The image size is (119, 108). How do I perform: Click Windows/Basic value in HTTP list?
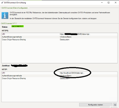[65, 76]
